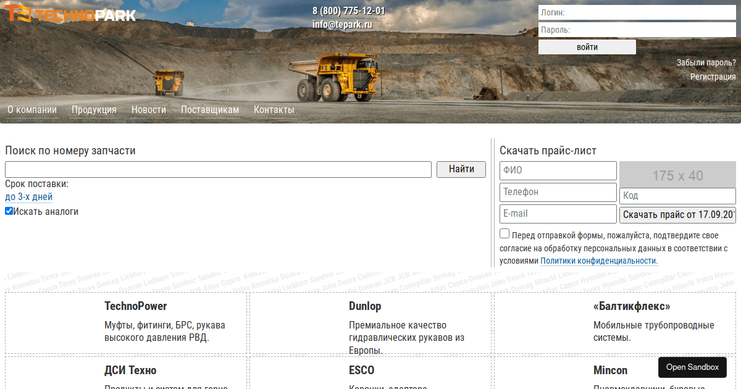Open the TechnoPower brand heading
This screenshot has width=741, height=389.
pos(136,306)
